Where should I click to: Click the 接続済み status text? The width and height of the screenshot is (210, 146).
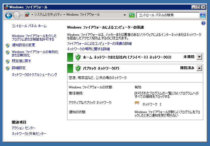(x=187, y=68)
